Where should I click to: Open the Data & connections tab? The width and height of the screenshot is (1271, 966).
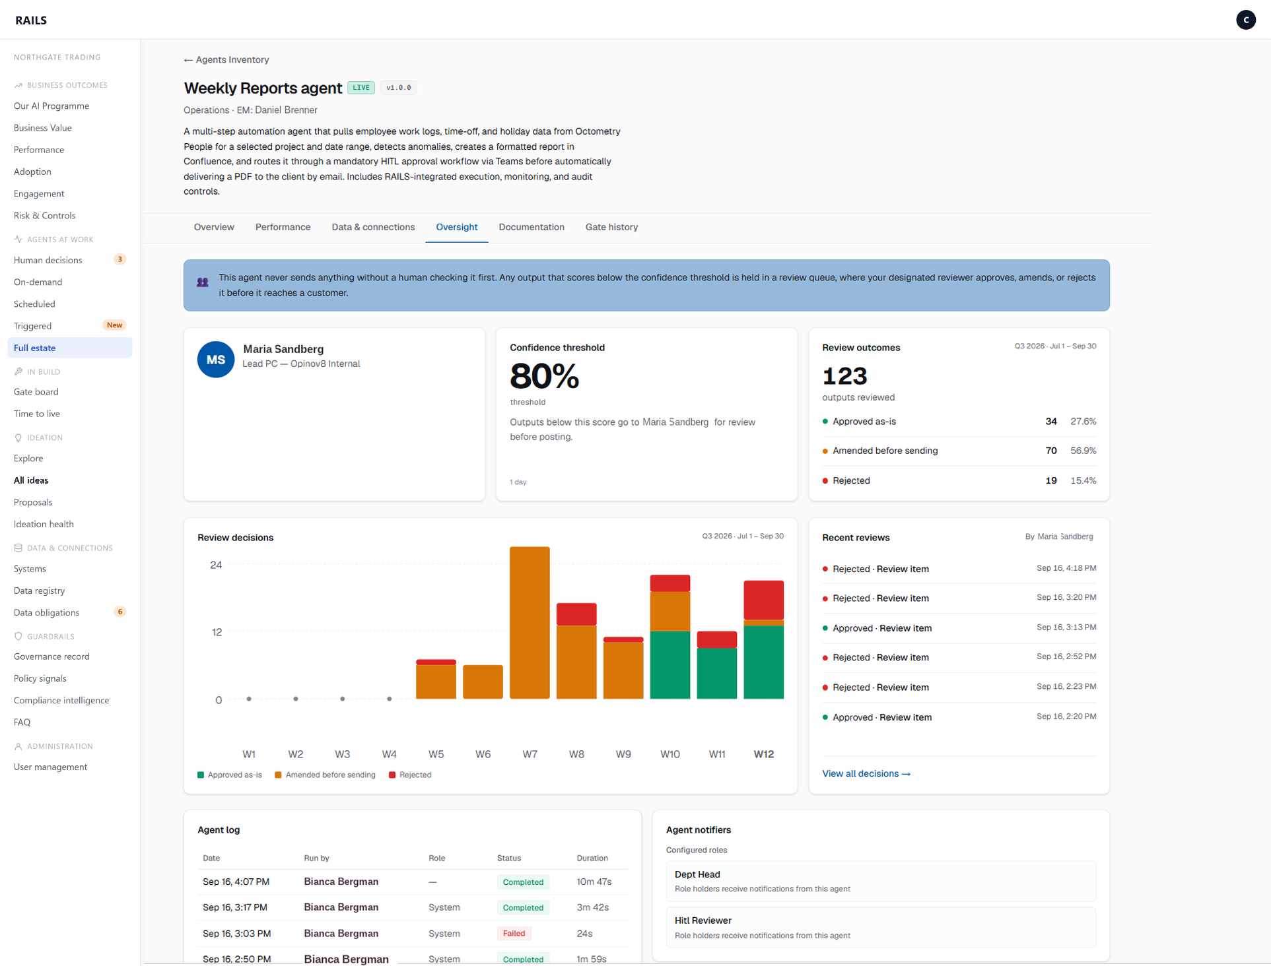pos(373,227)
